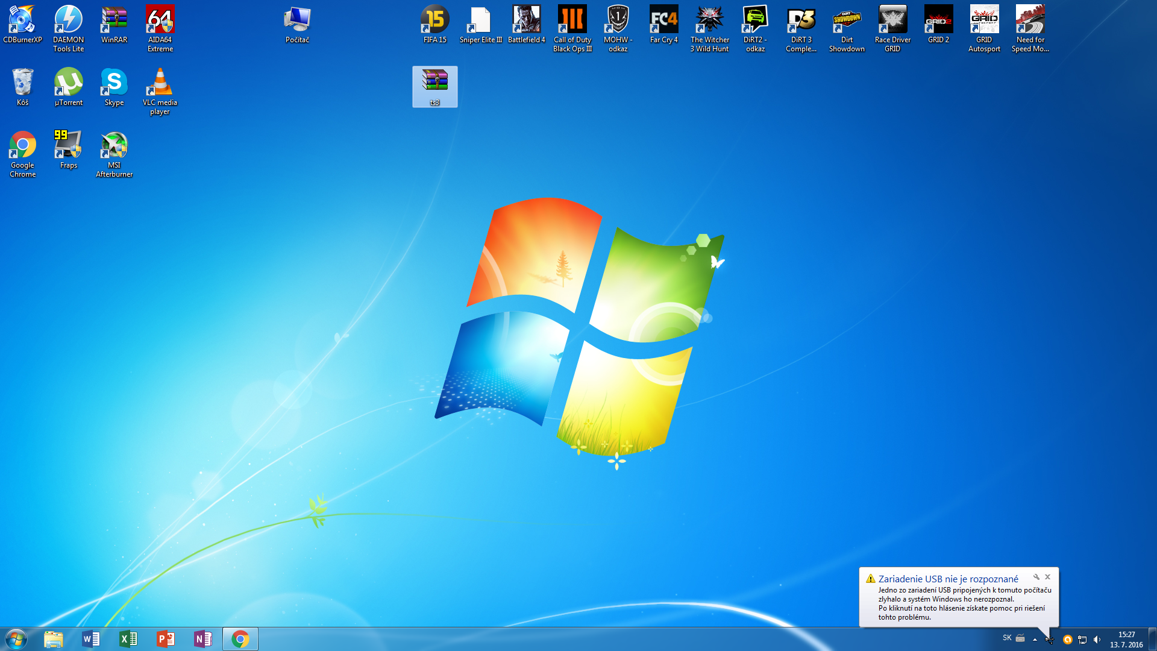Select the Fraps desktop icon

68,150
